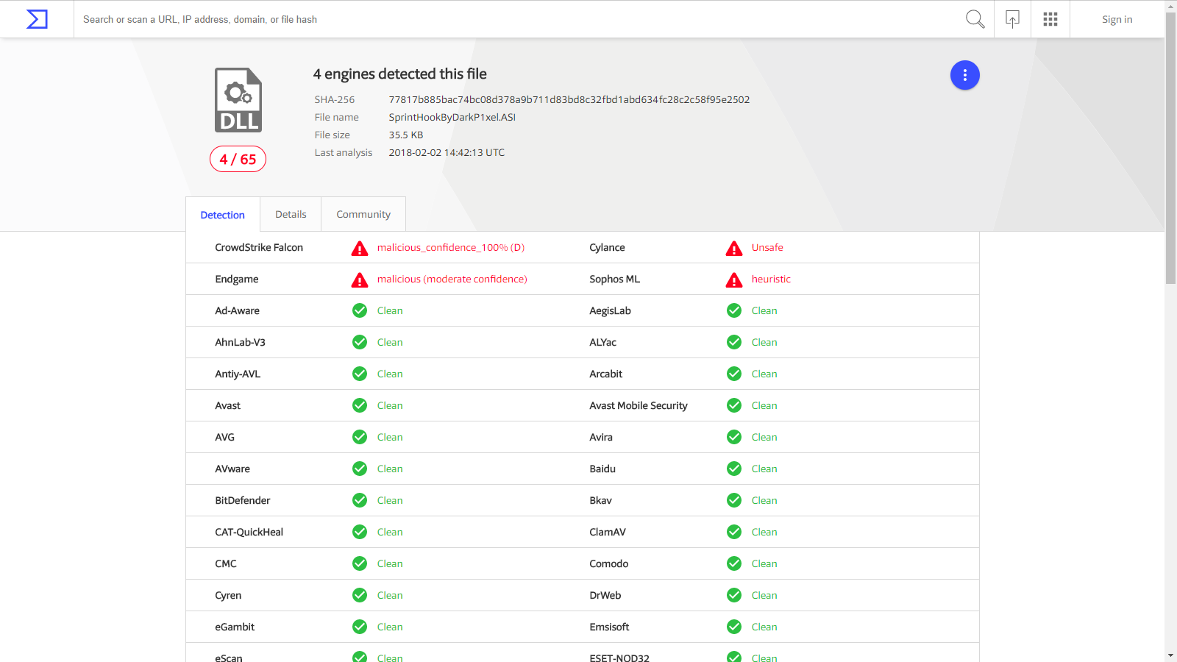
Task: Click the Cylance red warning icon
Action: coord(734,248)
